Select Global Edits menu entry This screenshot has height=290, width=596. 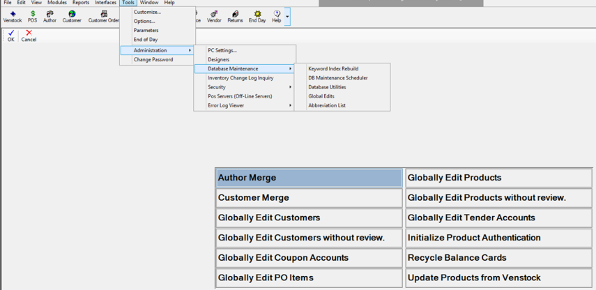pos(342,96)
